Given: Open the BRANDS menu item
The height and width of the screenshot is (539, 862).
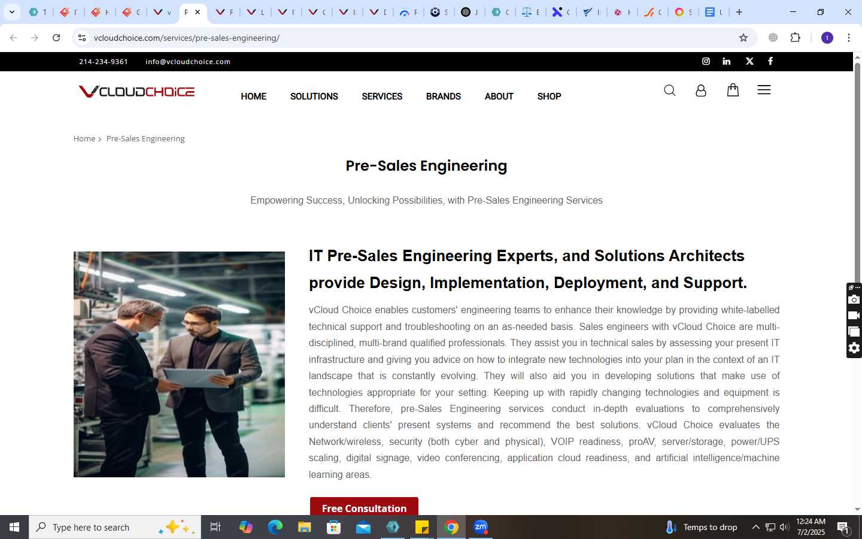Looking at the screenshot, I should pyautogui.click(x=444, y=96).
